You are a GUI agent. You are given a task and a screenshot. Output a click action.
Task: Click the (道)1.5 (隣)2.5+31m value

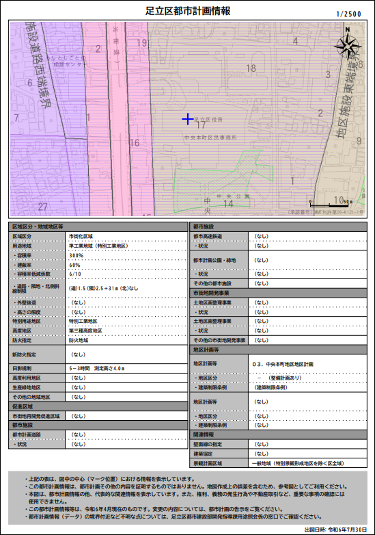click(104, 288)
